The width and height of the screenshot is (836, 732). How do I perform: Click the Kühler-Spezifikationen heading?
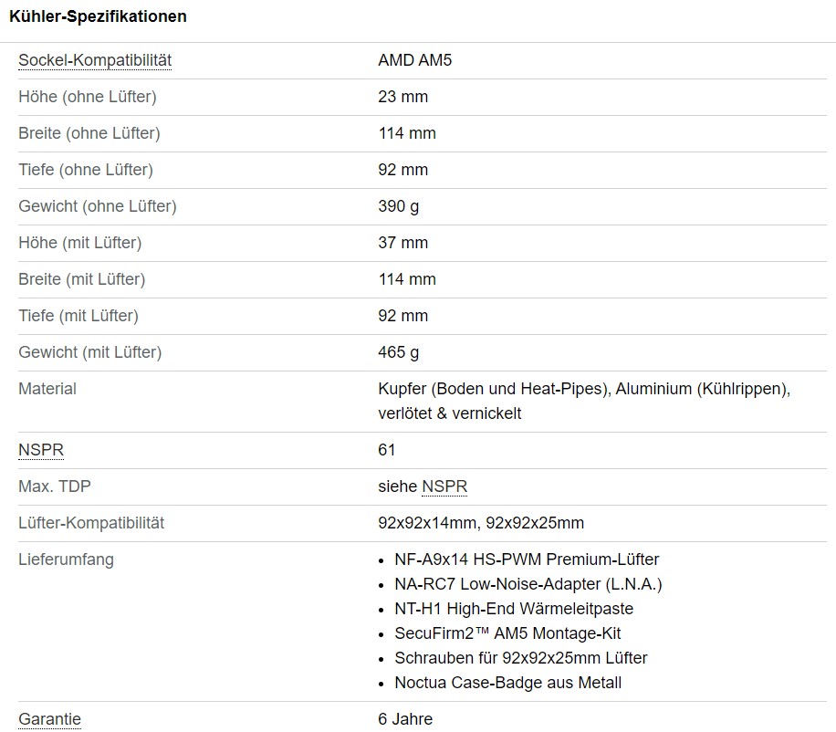98,16
